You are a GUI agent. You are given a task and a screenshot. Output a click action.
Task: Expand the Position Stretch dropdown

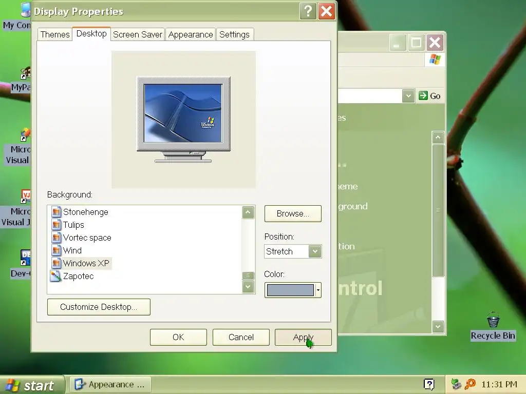[x=315, y=251]
